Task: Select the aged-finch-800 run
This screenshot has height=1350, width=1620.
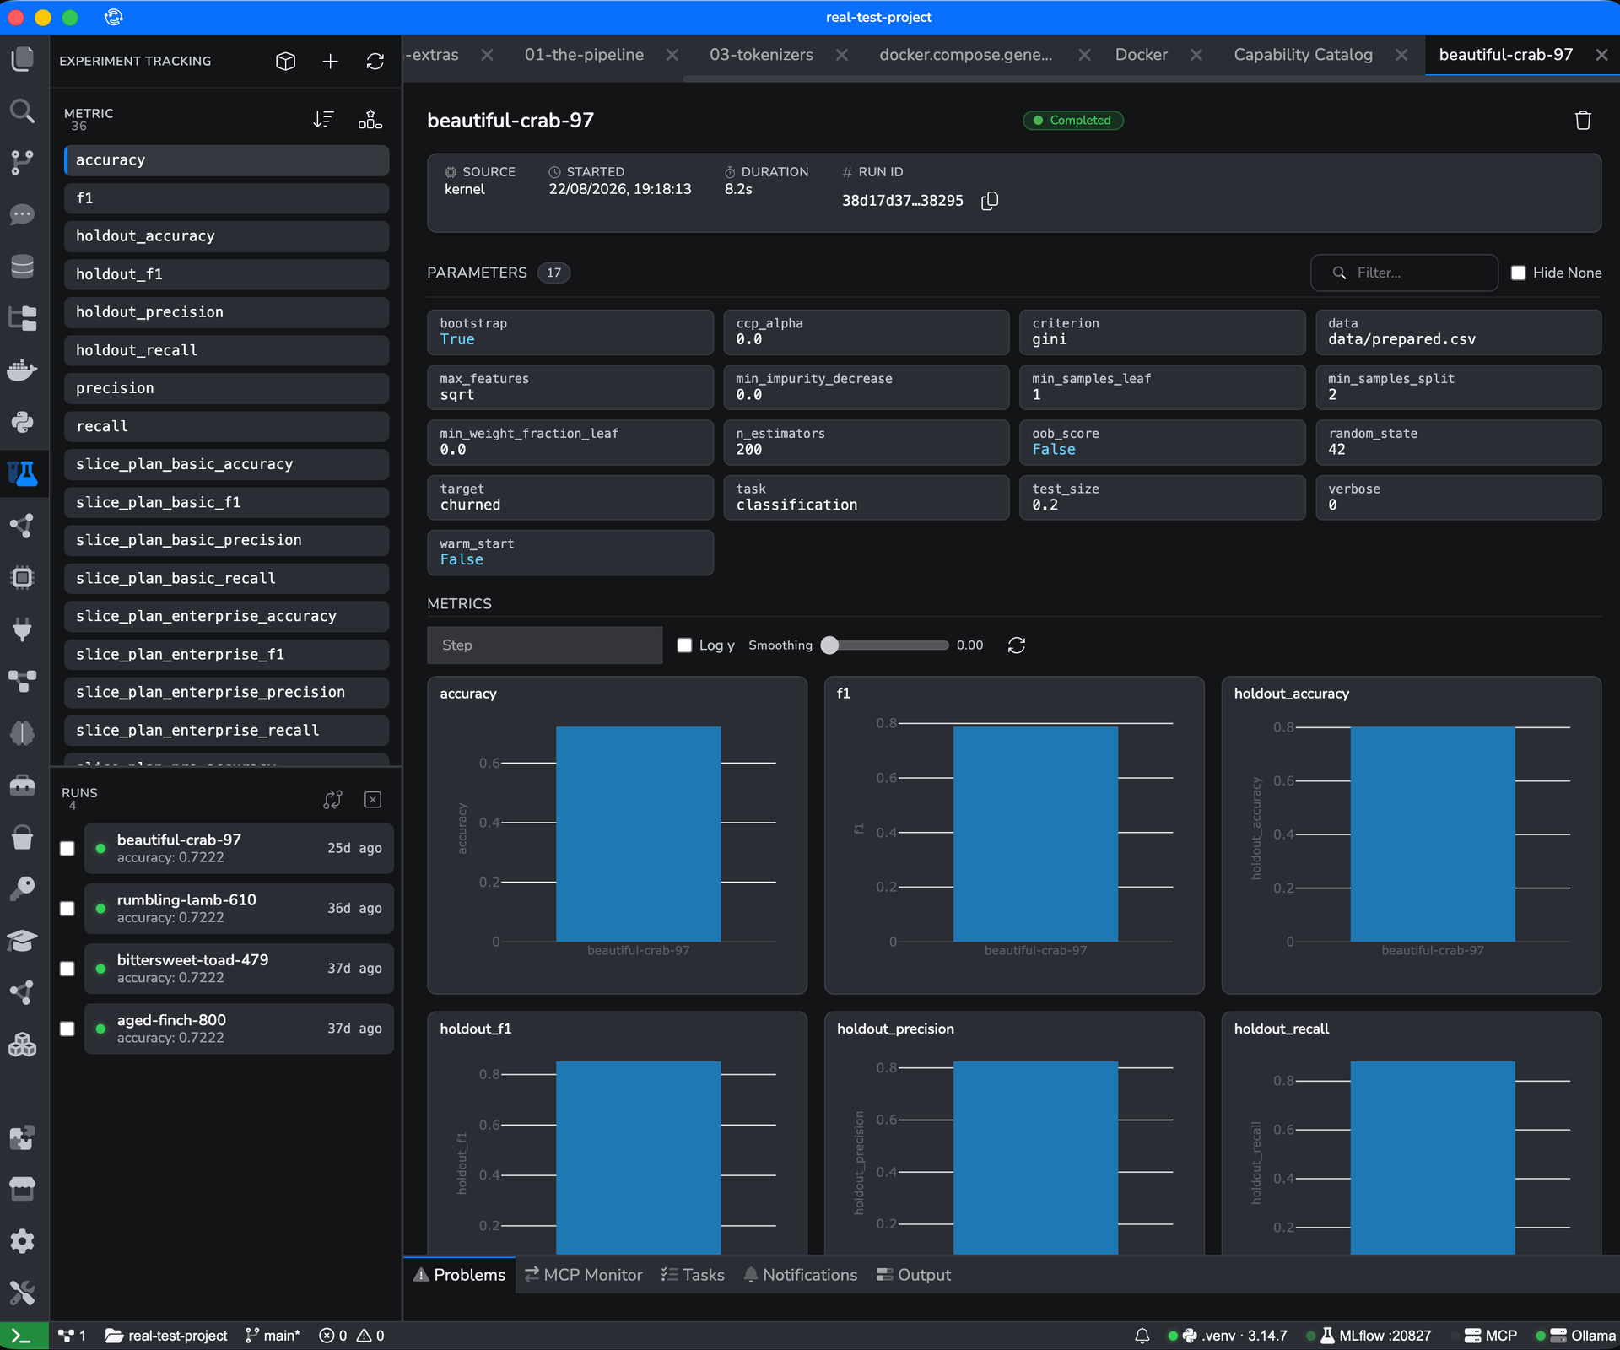Action: [239, 1029]
